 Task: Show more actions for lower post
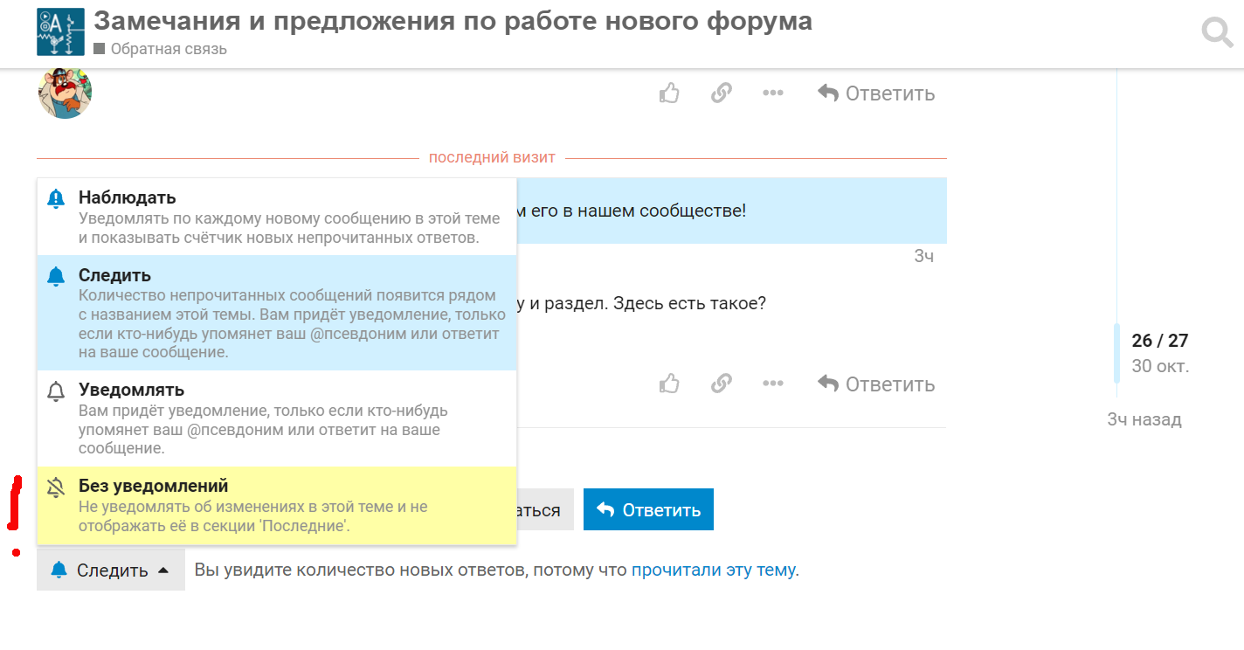pyautogui.click(x=772, y=384)
